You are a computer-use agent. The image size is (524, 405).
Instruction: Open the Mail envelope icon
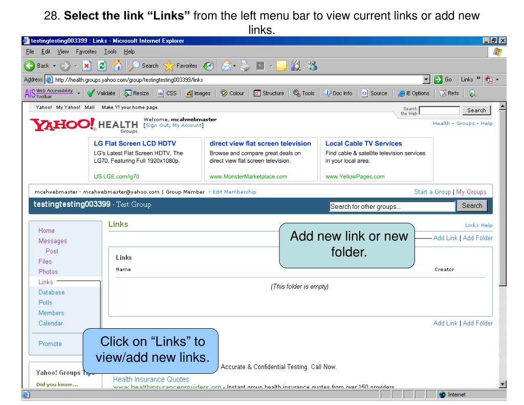(226, 66)
